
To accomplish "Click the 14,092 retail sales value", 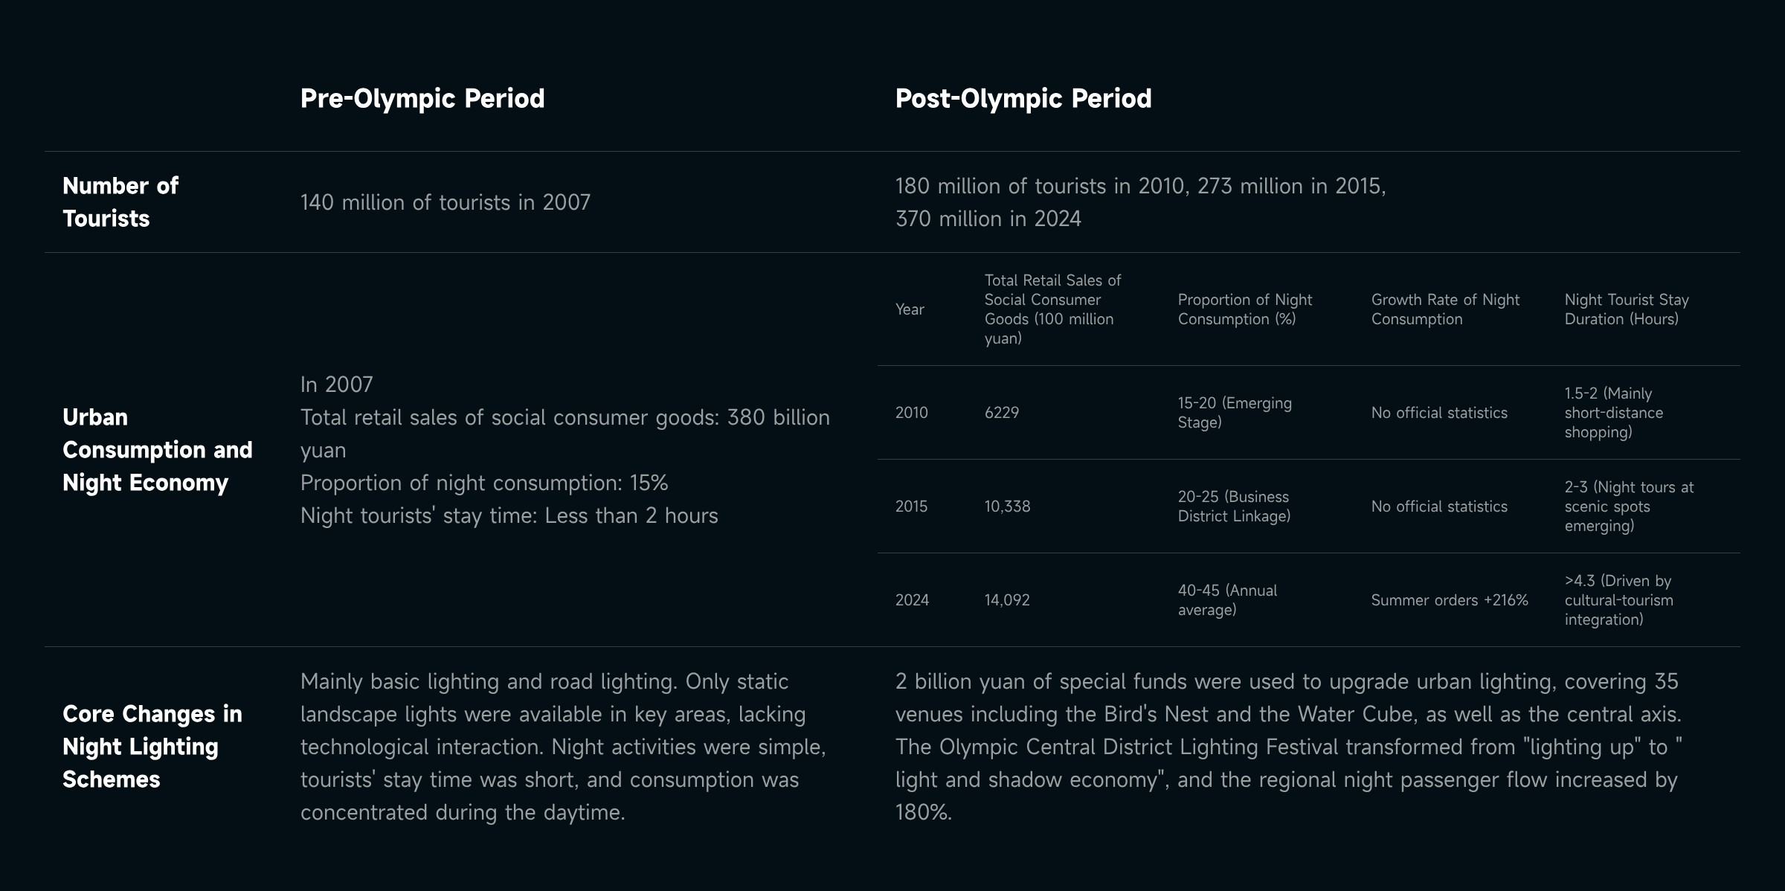I will (x=1007, y=600).
